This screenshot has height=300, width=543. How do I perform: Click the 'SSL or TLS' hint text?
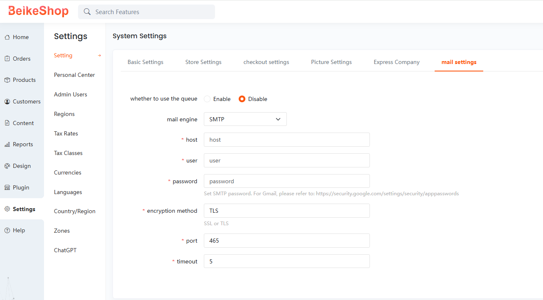(x=216, y=224)
